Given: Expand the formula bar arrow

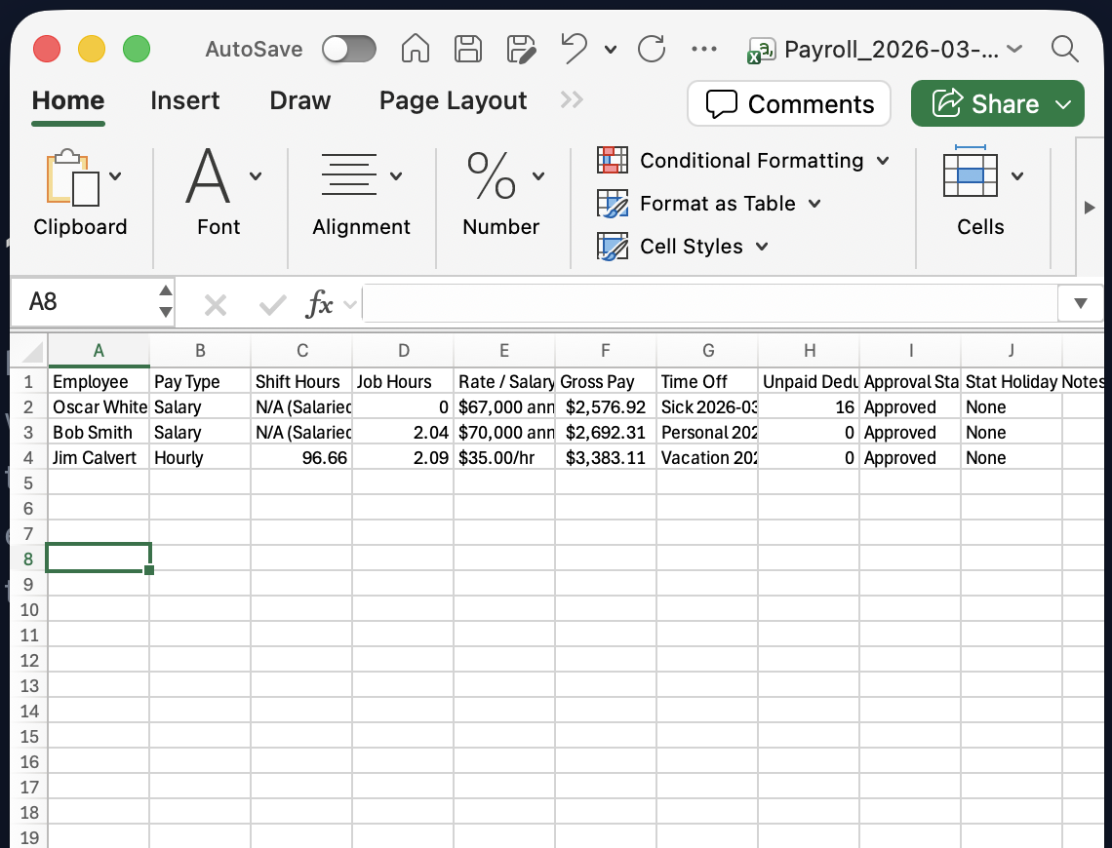Looking at the screenshot, I should pos(1080,304).
